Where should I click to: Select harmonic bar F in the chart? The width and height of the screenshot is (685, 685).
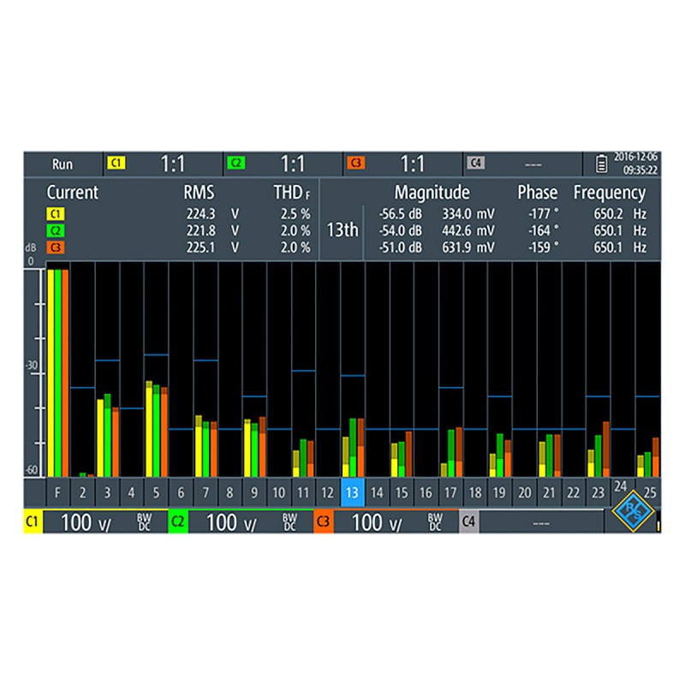click(57, 492)
